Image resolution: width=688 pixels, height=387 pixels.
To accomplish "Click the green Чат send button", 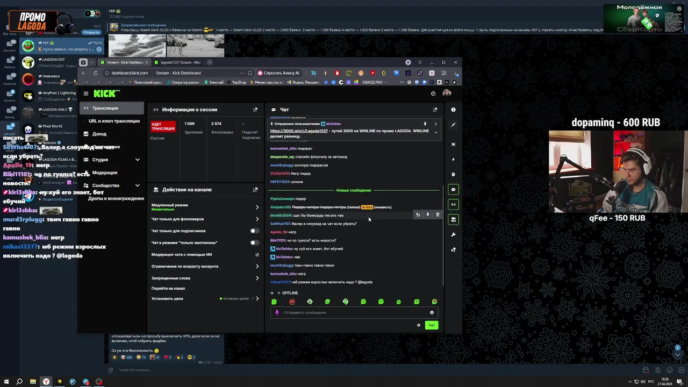I will point(431,325).
